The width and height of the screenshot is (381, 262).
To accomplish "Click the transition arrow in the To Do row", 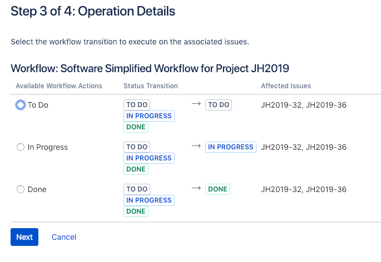I will [x=196, y=104].
